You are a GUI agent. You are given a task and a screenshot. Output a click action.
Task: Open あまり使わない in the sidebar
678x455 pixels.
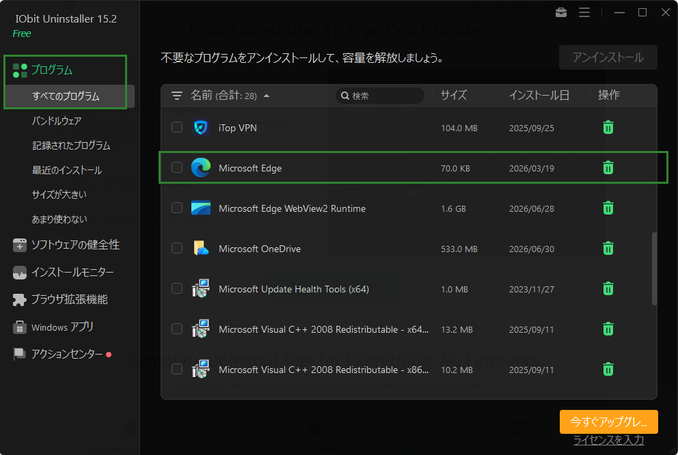(x=59, y=219)
